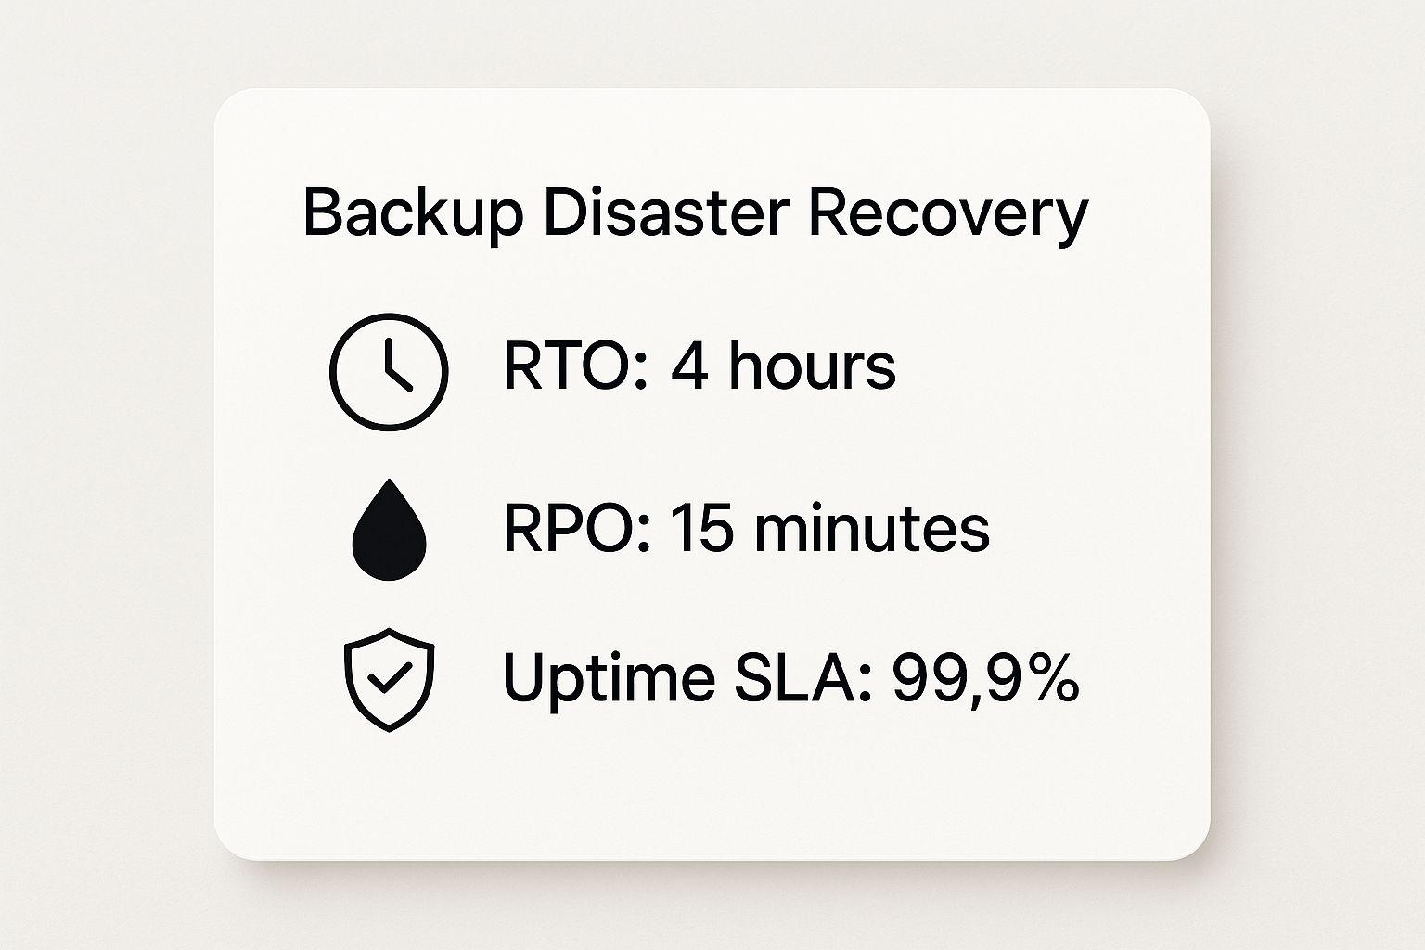Click the word "Uptime"
Image resolution: width=1425 pixels, height=950 pixels.
coord(609,679)
